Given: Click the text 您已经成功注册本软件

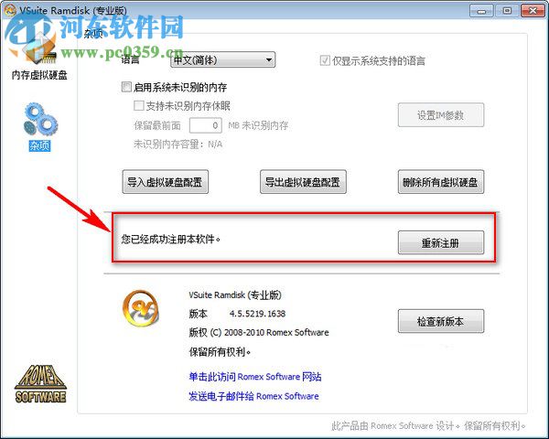Looking at the screenshot, I should (170, 239).
